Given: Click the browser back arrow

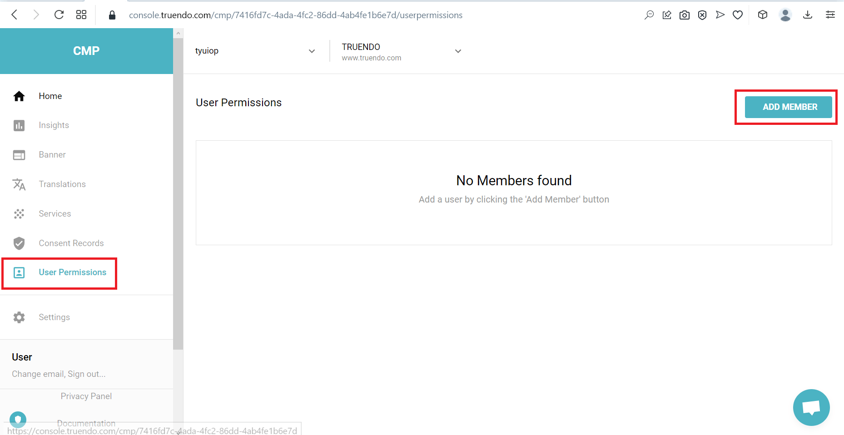Looking at the screenshot, I should tap(15, 15).
